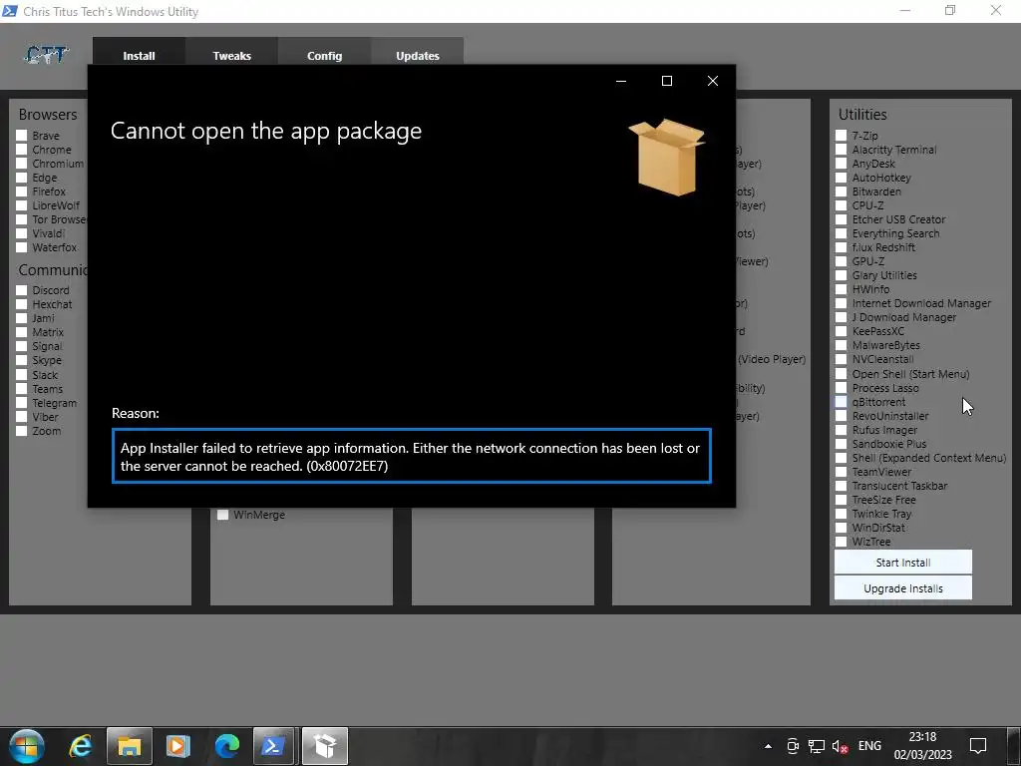Click the CTT logo icon
The height and width of the screenshot is (766, 1021).
click(x=46, y=55)
